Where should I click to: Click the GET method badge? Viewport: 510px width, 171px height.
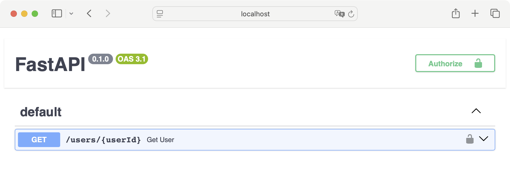pos(39,140)
